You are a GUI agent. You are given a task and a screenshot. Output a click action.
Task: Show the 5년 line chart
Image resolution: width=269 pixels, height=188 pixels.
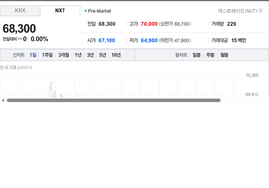tap(103, 55)
